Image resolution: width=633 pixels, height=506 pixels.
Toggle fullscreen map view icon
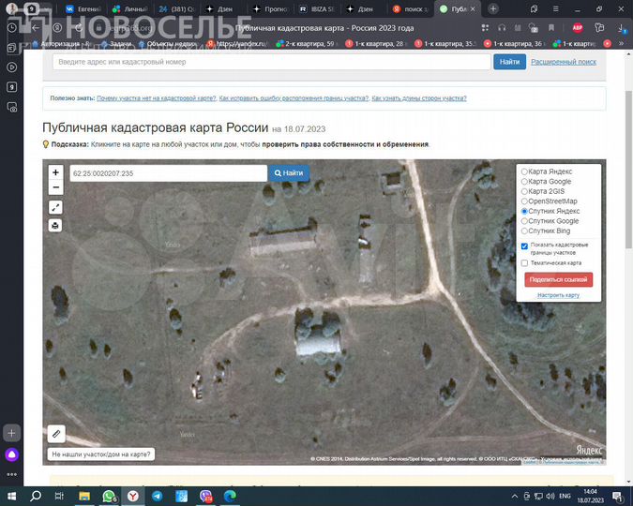point(55,207)
